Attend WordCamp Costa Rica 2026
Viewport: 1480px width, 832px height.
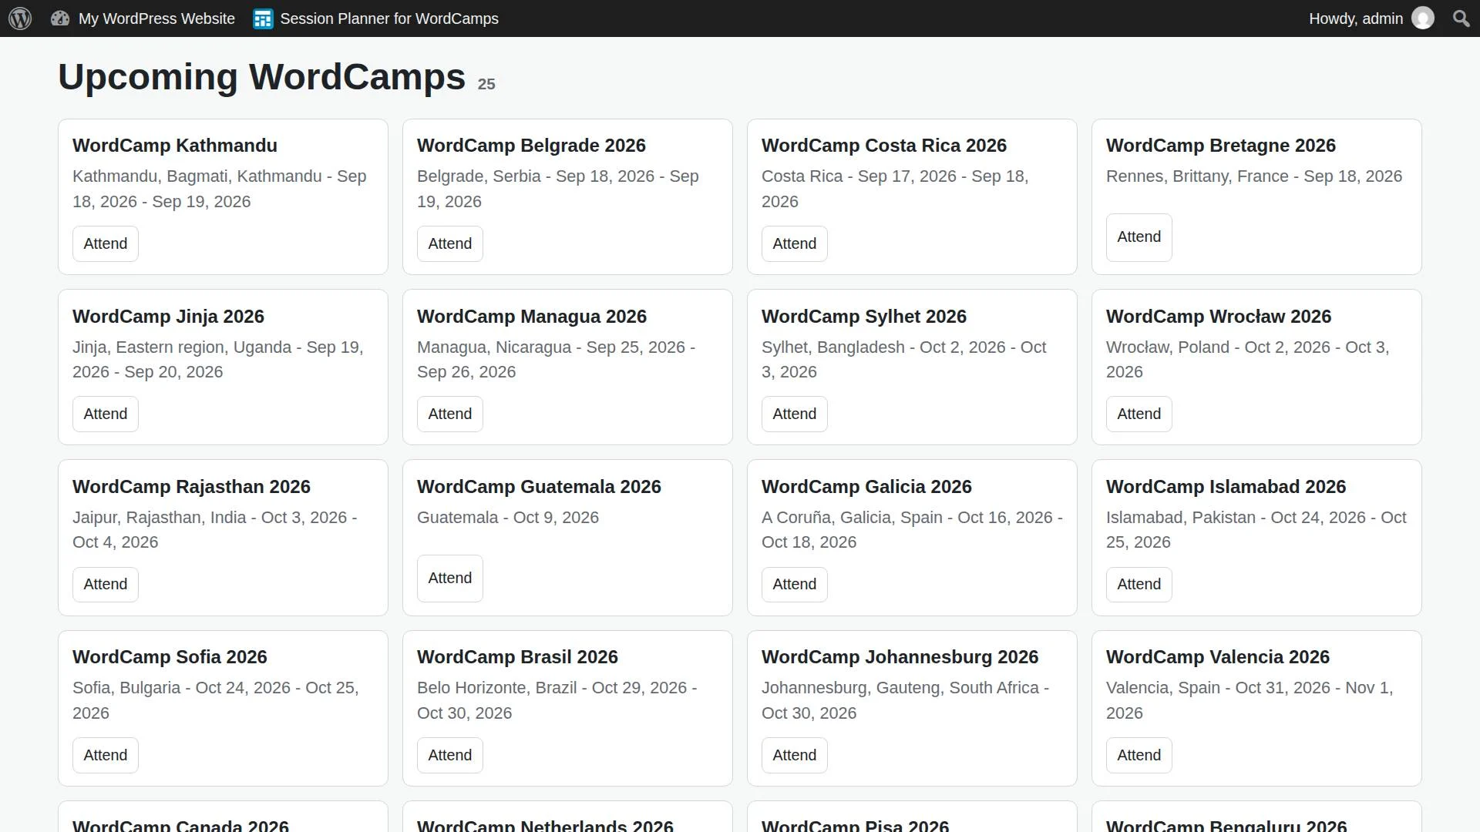pyautogui.click(x=795, y=243)
